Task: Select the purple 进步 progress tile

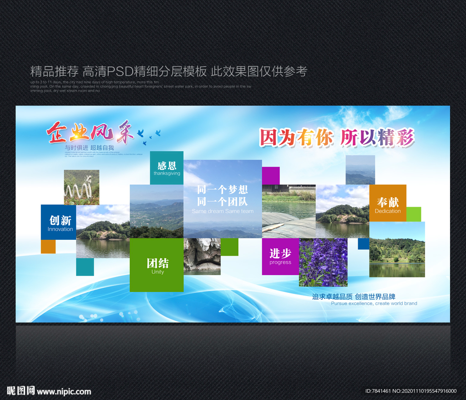Action: pyautogui.click(x=280, y=257)
